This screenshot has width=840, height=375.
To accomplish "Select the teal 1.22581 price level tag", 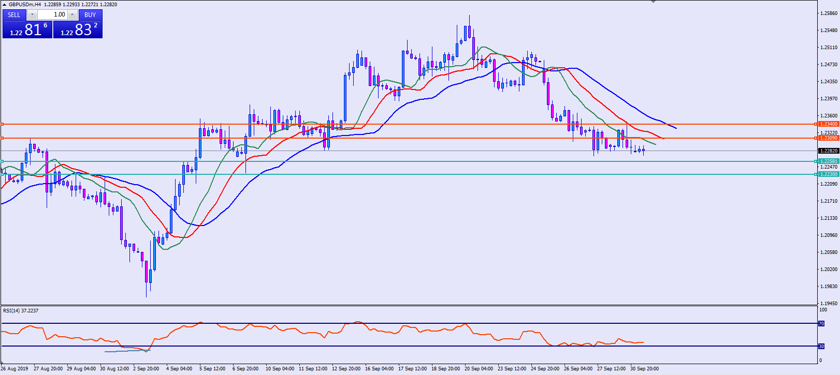I will tap(829, 161).
